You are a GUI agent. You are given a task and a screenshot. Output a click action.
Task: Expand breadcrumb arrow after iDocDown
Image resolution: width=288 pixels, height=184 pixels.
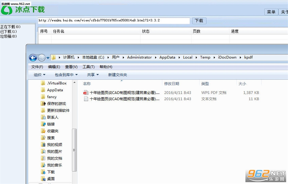[241, 58]
